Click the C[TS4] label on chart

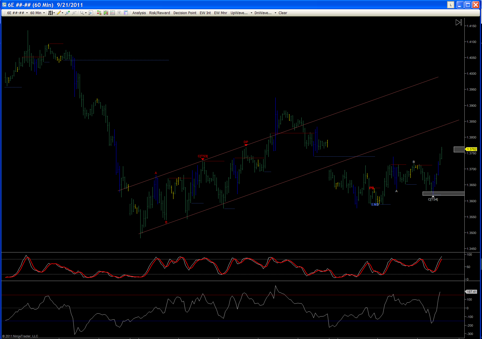coord(433,199)
